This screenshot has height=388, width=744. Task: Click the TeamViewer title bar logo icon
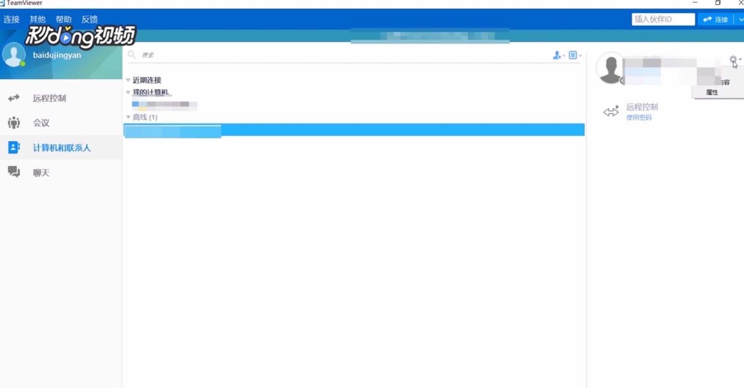tap(2, 3)
